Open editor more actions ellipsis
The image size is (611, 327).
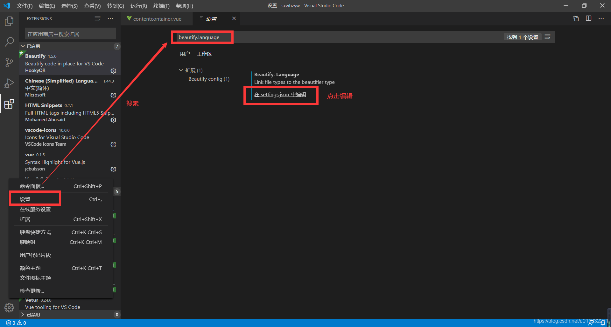click(x=601, y=18)
